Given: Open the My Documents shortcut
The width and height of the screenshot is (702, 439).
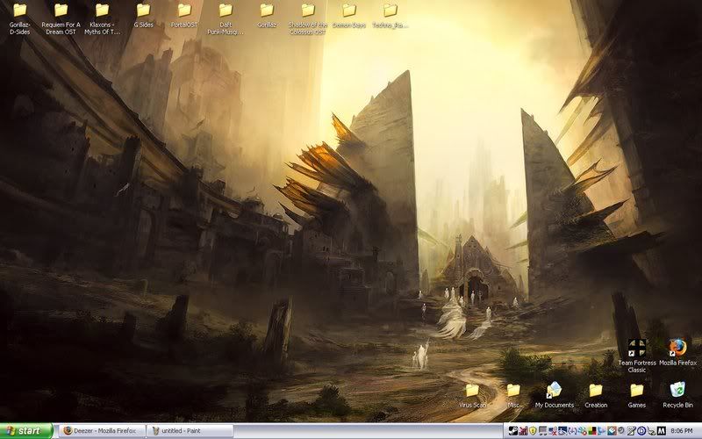Looking at the screenshot, I should click(554, 391).
